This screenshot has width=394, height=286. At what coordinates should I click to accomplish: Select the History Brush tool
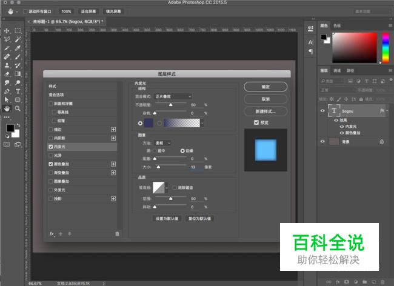[18, 65]
